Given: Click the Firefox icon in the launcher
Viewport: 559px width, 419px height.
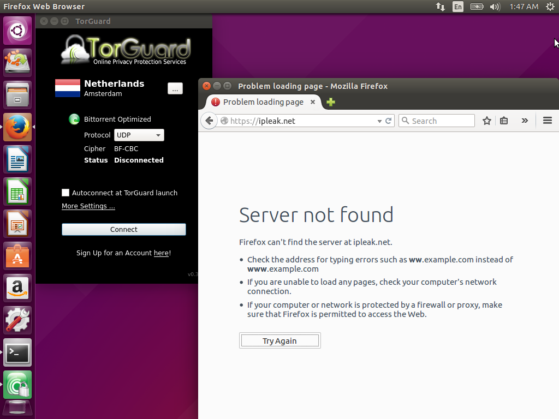Looking at the screenshot, I should (17, 127).
